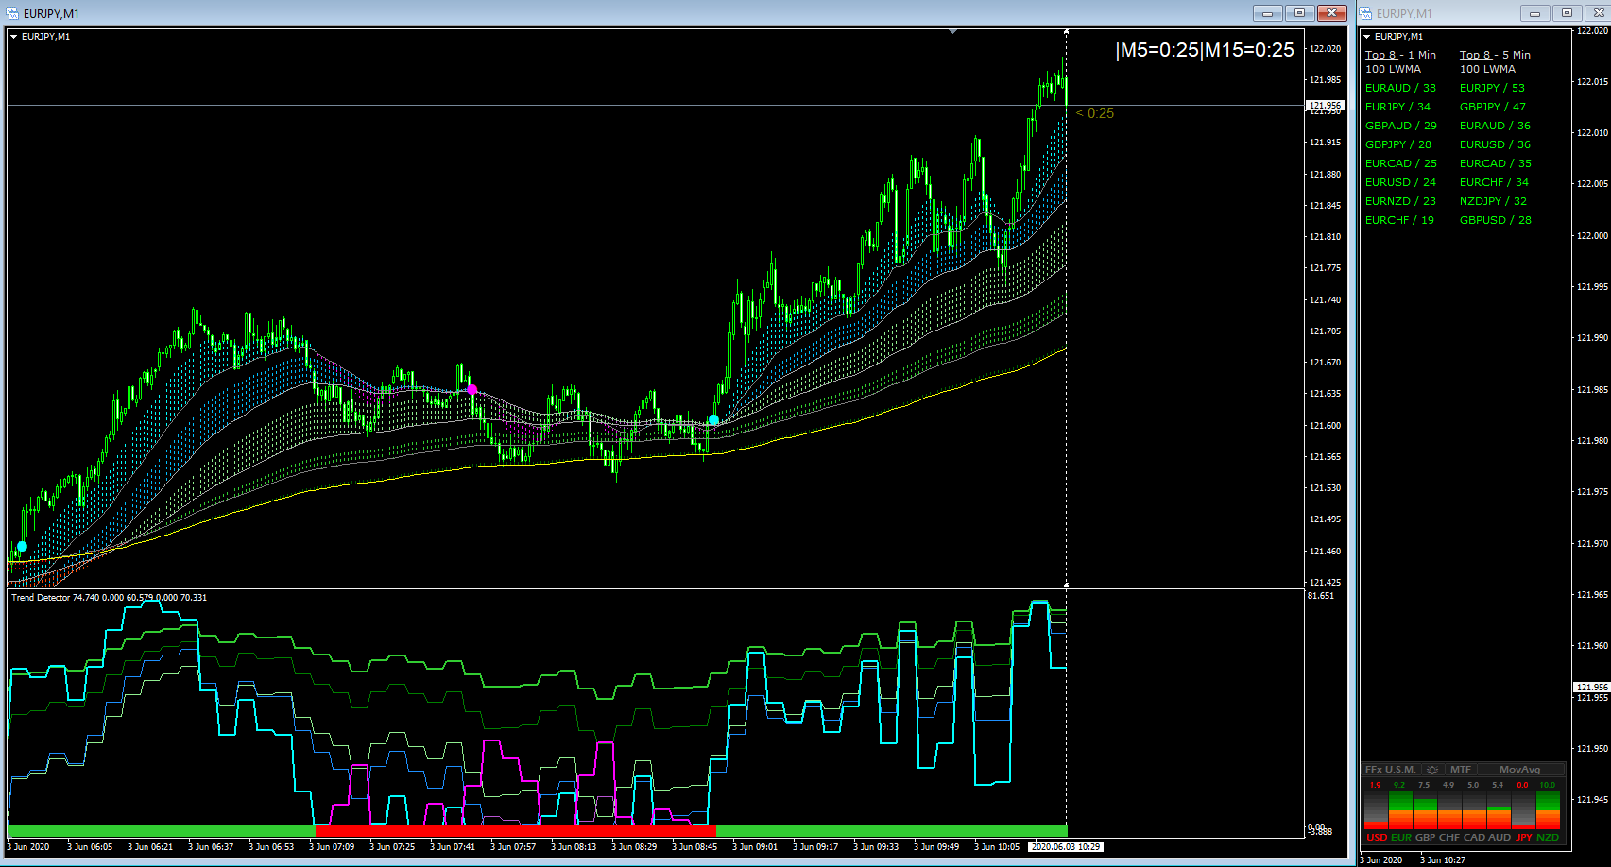This screenshot has height=867, width=1611.
Task: Click the CHF currency label below the strength bars
Action: point(1449,838)
